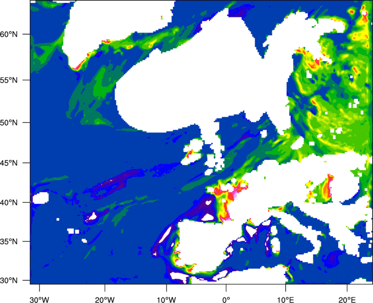The width and height of the screenshot is (373, 303).
Task: Click the 60°N latitude label
Action: click(x=9, y=34)
